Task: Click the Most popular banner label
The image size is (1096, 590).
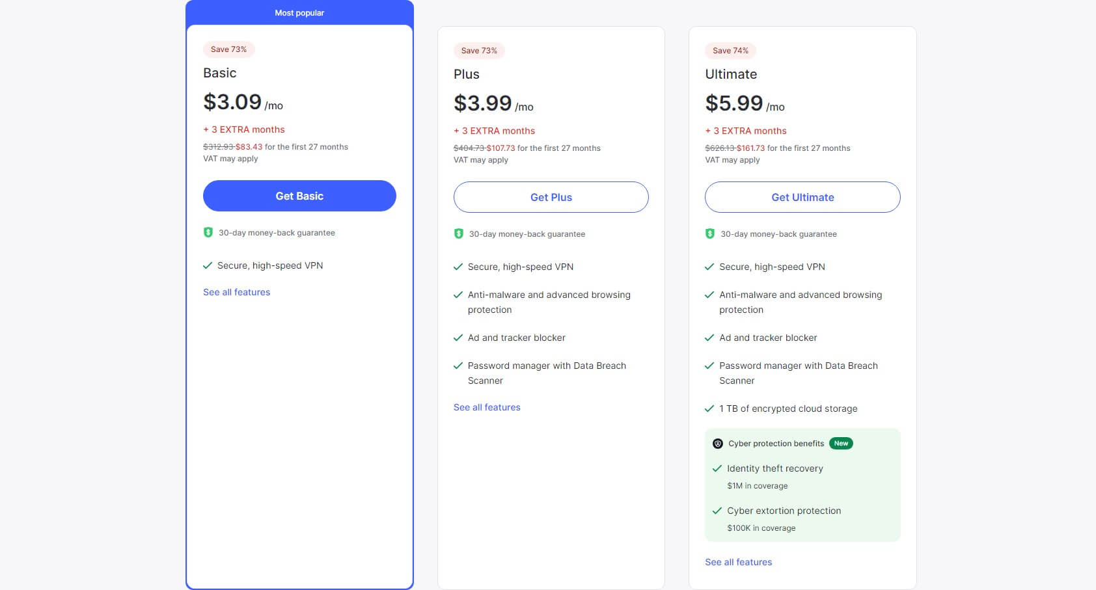Action: 299,13
